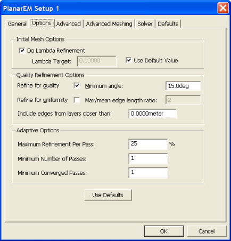
Task: Click Minimum Number of Passes field
Action: tap(148, 158)
